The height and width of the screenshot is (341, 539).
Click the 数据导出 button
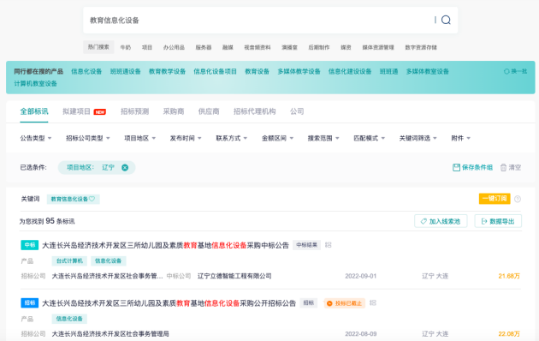[x=498, y=221]
